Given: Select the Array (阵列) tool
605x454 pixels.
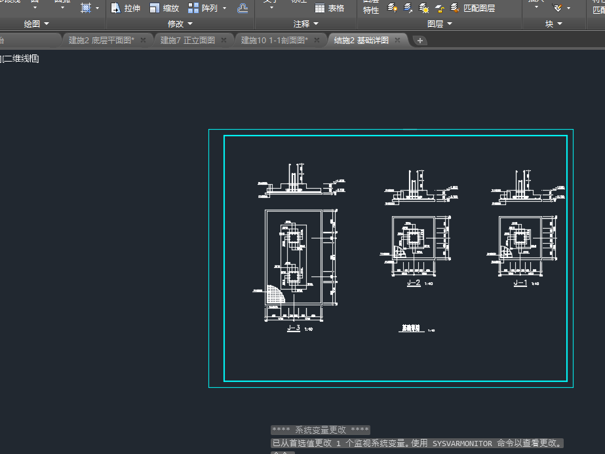Looking at the screenshot, I should click(x=203, y=8).
